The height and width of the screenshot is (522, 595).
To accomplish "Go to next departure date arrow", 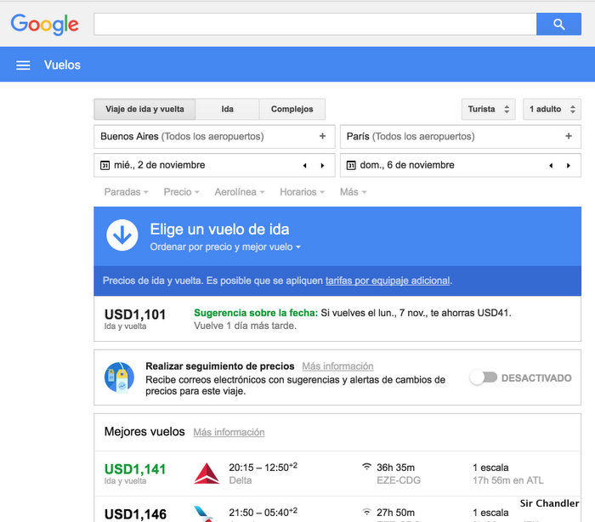I will coord(322,166).
